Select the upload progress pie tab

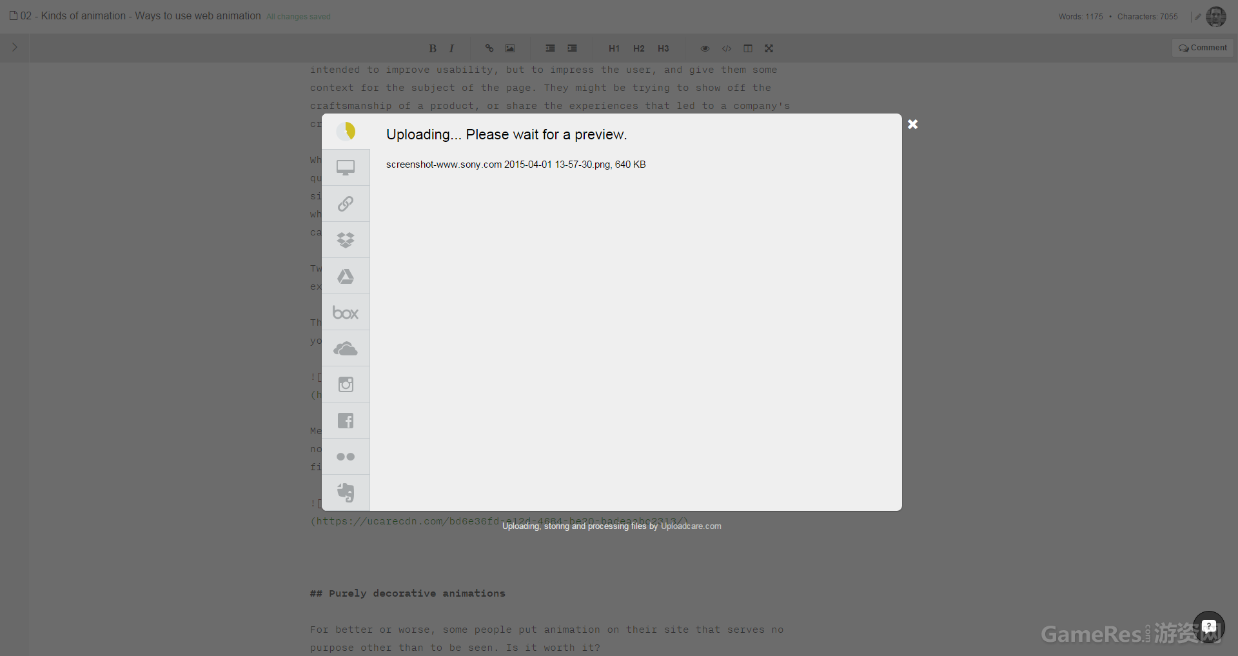pyautogui.click(x=346, y=132)
